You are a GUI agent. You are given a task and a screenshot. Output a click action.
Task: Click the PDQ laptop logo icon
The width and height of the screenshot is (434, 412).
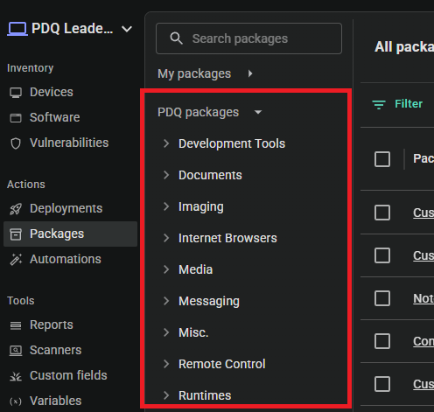[x=17, y=29]
